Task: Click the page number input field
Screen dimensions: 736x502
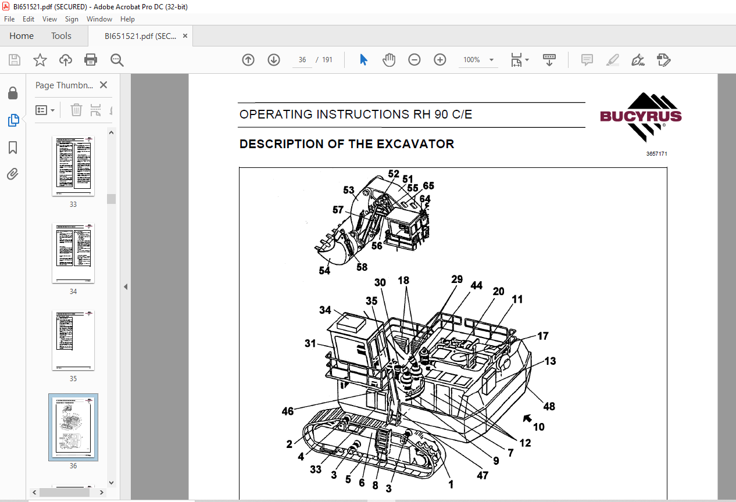Action: 302,60
